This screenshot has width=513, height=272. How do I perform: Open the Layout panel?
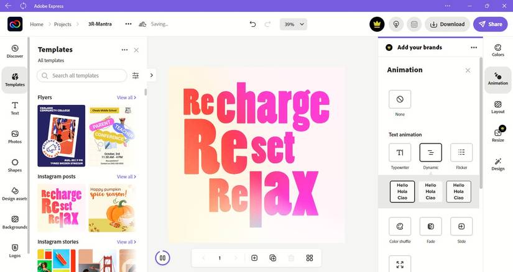[497, 107]
